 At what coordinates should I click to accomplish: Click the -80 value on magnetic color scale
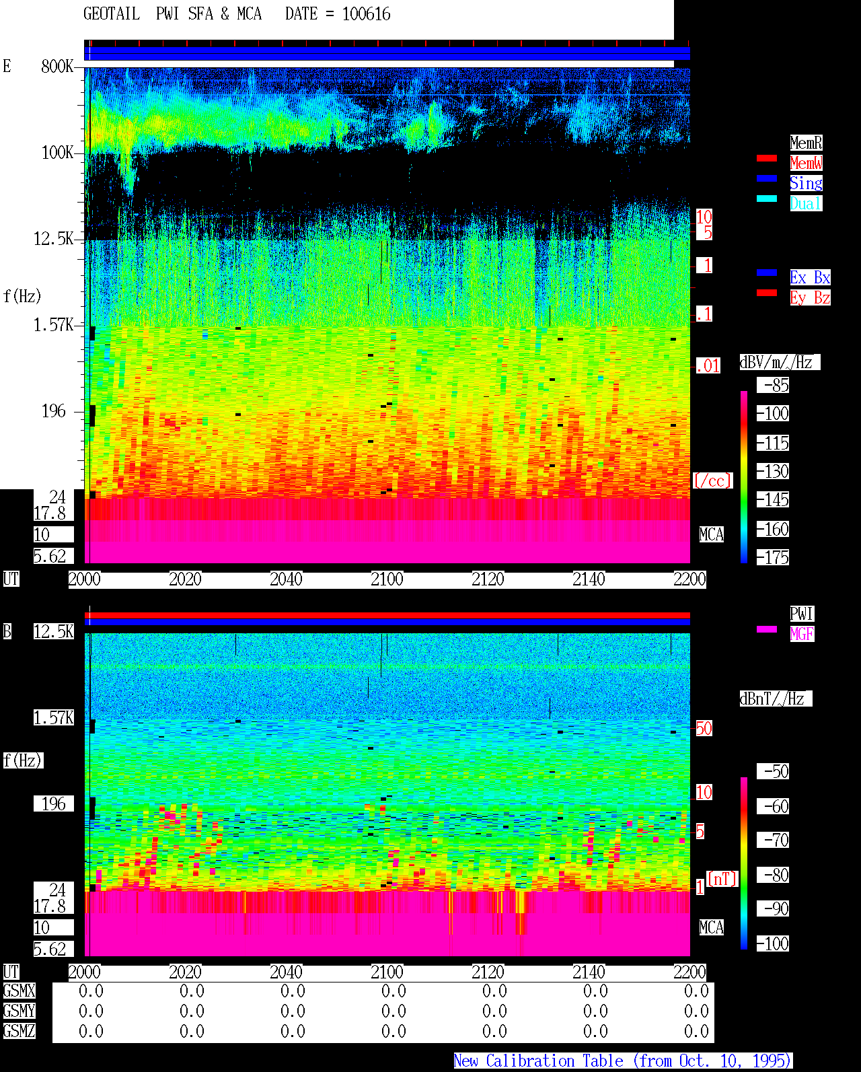[x=773, y=875]
